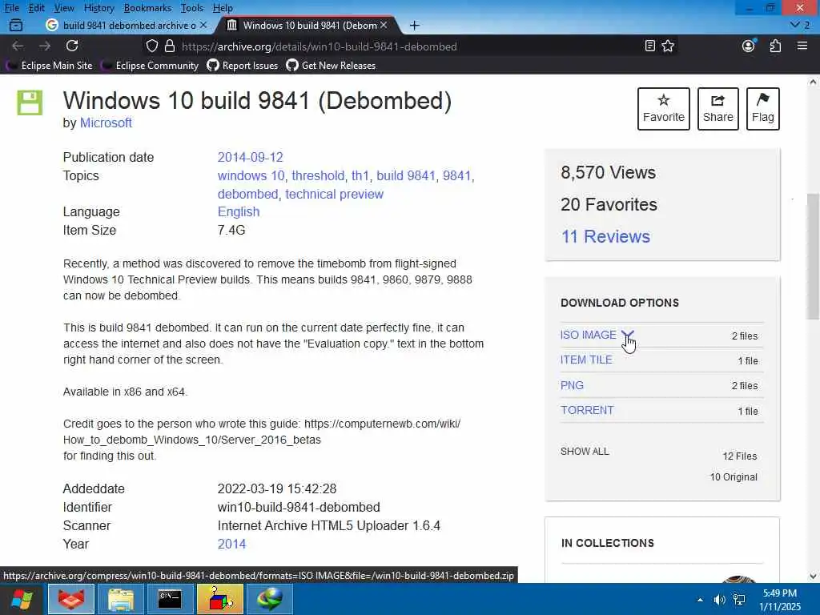Open the File menu
The image size is (820, 615).
click(x=11, y=8)
